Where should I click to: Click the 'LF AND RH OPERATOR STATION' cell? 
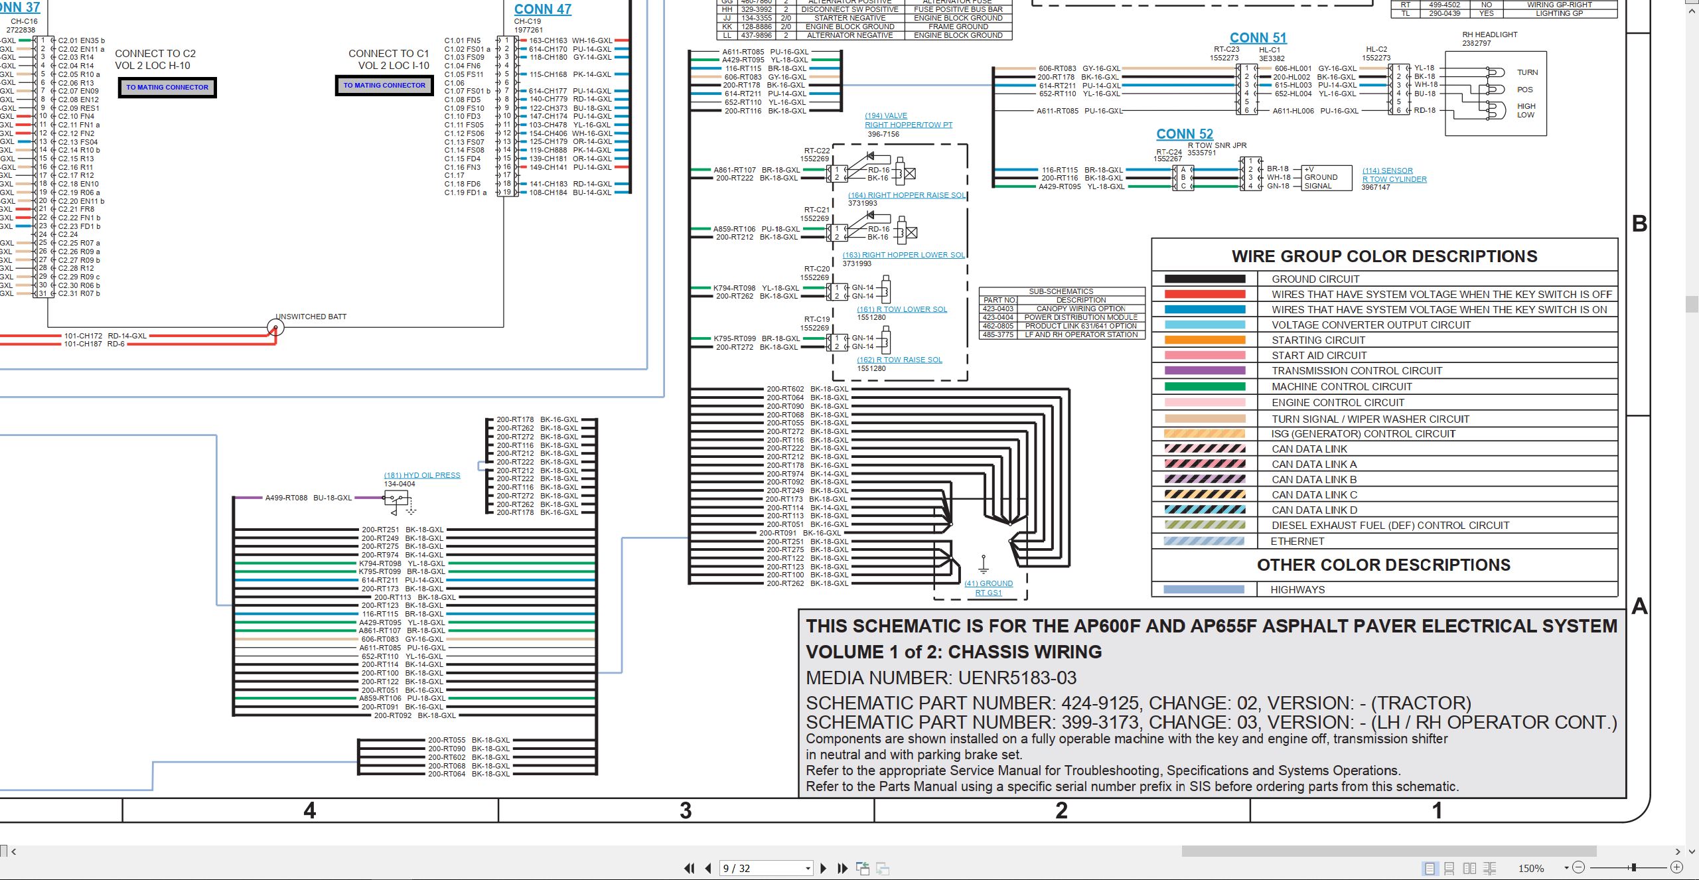tap(1080, 334)
